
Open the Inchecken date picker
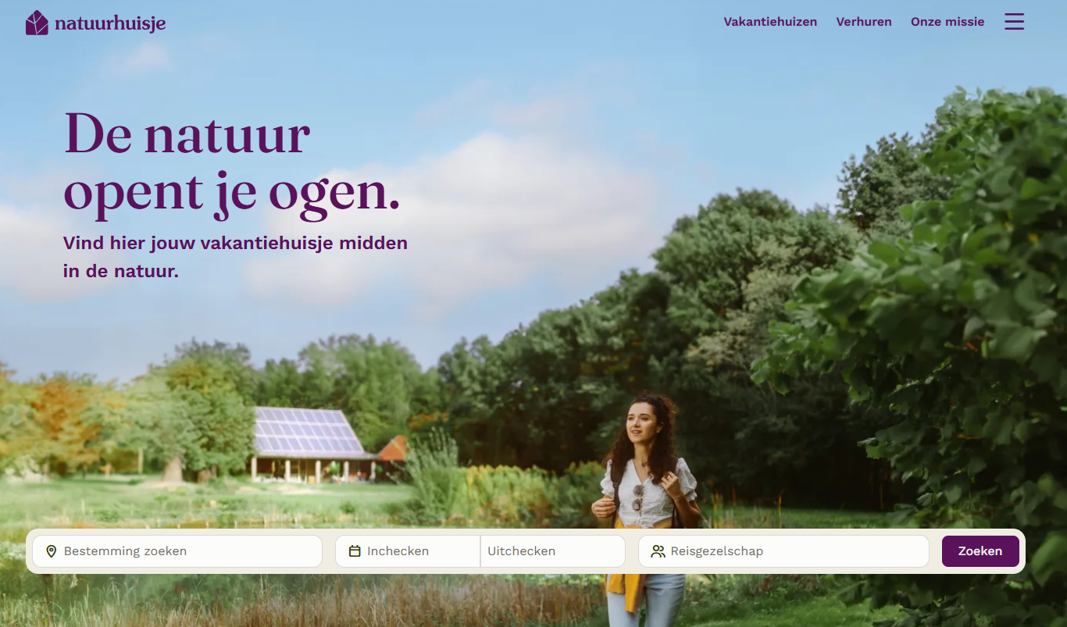point(408,551)
